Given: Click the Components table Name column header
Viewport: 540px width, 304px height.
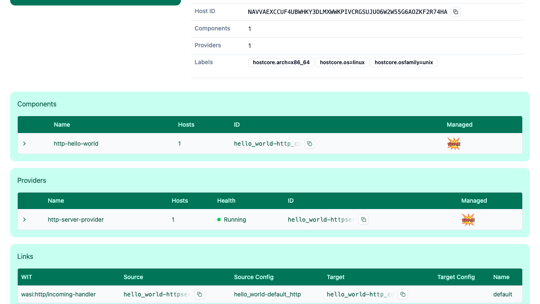Looking at the screenshot, I should (62, 125).
